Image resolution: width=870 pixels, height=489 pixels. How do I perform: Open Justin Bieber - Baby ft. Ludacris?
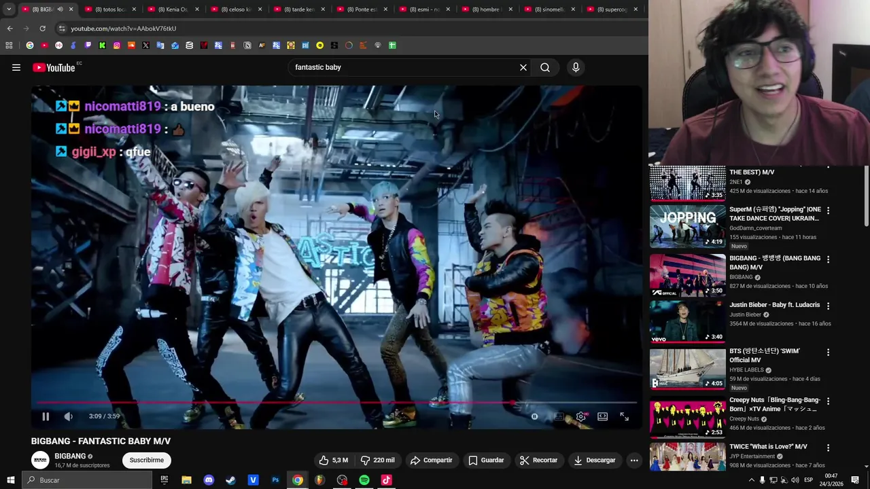(774, 305)
